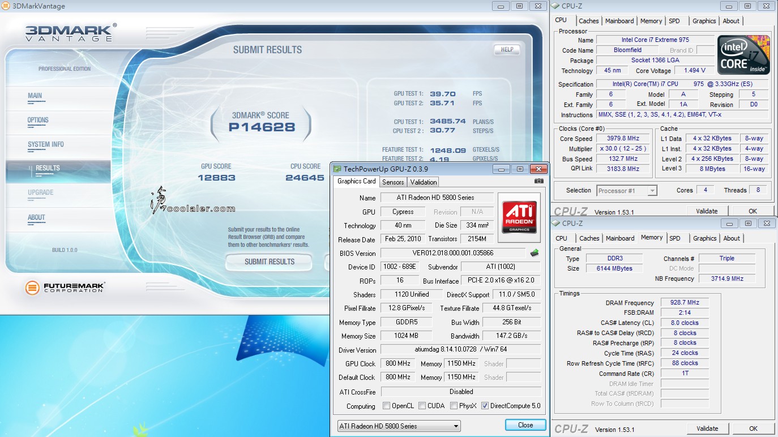Click OK in lower CPU-Z window
The image size is (778, 437).
pos(753,429)
